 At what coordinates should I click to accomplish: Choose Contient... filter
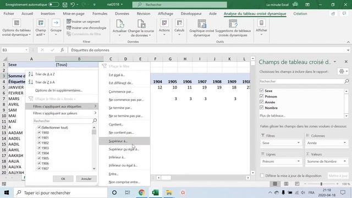click(x=124, y=124)
